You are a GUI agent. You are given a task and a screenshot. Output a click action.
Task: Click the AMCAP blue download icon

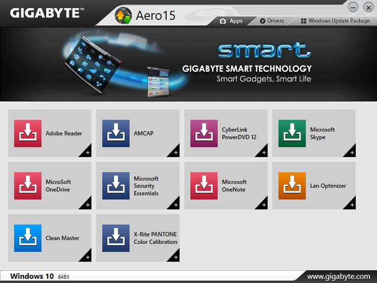pos(116,133)
